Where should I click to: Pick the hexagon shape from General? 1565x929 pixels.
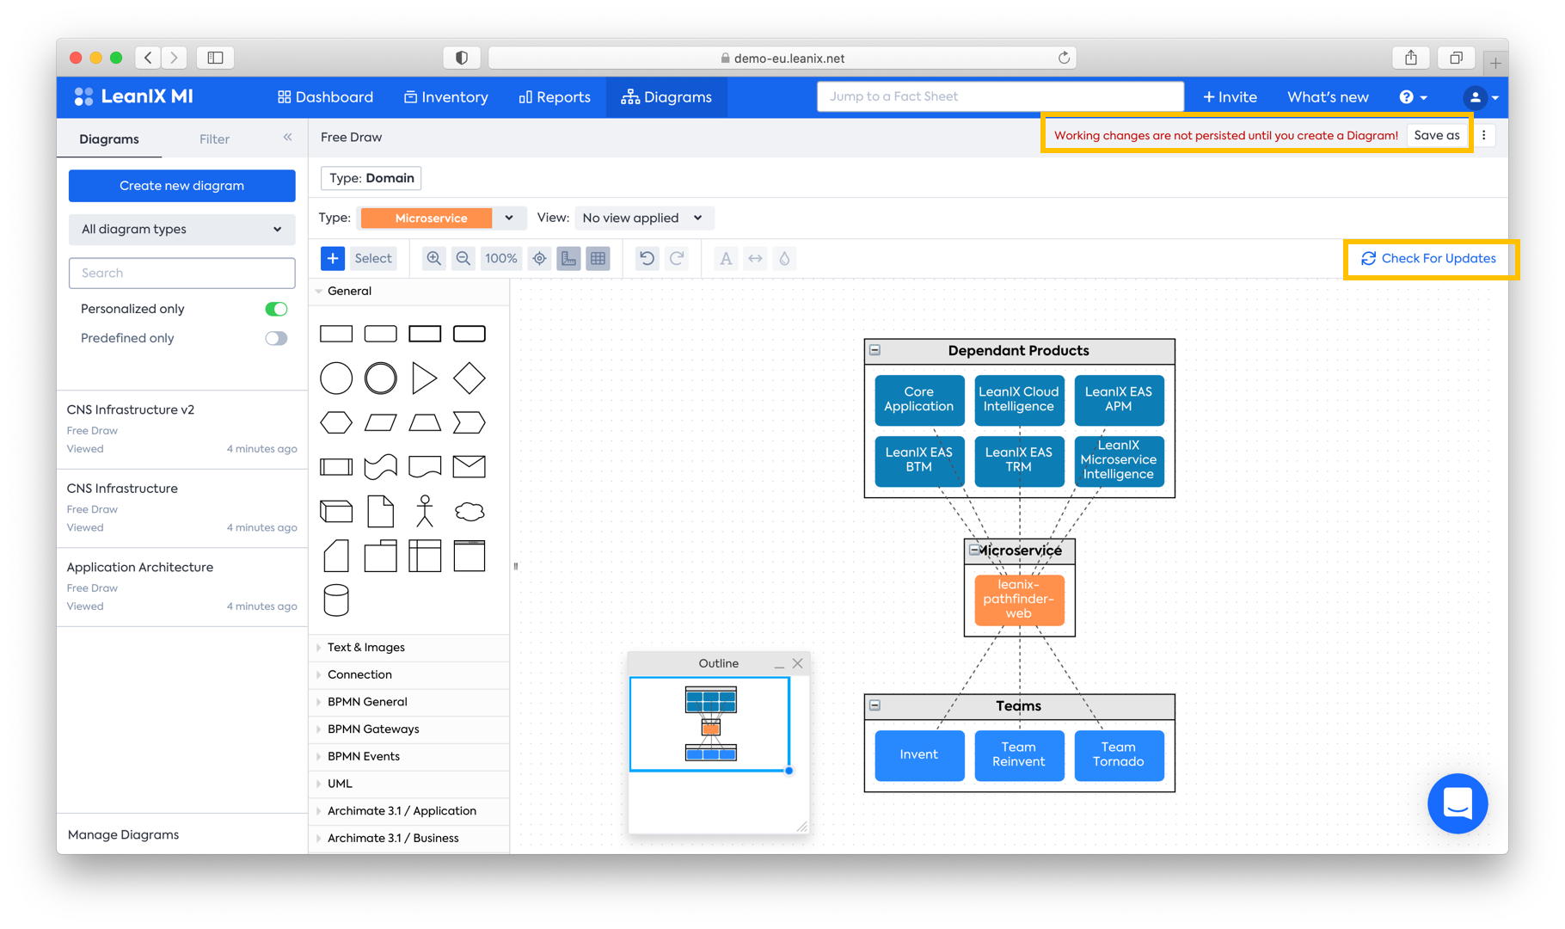336,422
